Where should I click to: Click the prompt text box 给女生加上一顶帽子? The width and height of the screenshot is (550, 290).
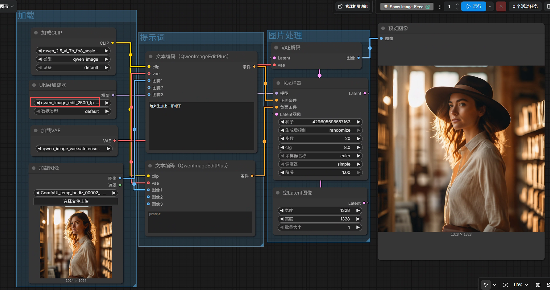click(x=201, y=126)
